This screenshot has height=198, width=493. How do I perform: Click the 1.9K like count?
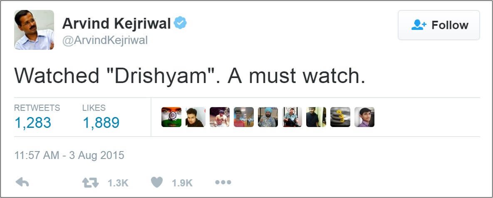pos(182,183)
